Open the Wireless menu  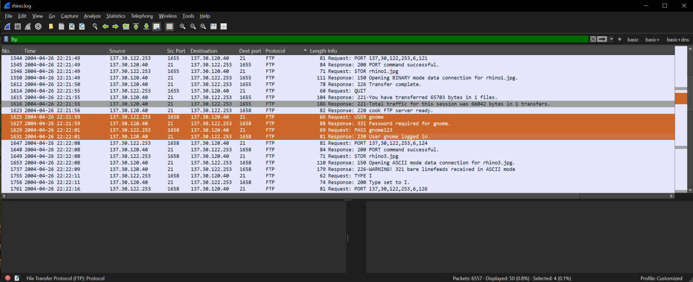coord(168,16)
